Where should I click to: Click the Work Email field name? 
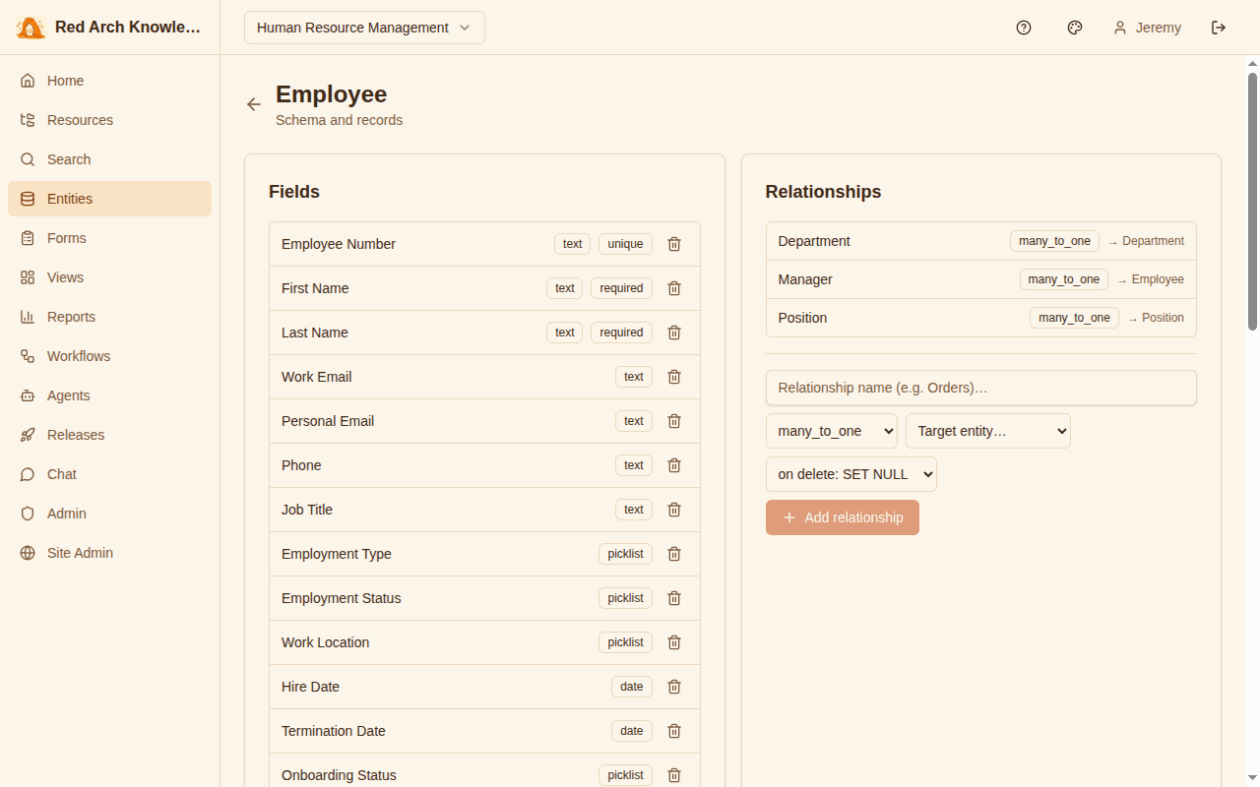(316, 377)
